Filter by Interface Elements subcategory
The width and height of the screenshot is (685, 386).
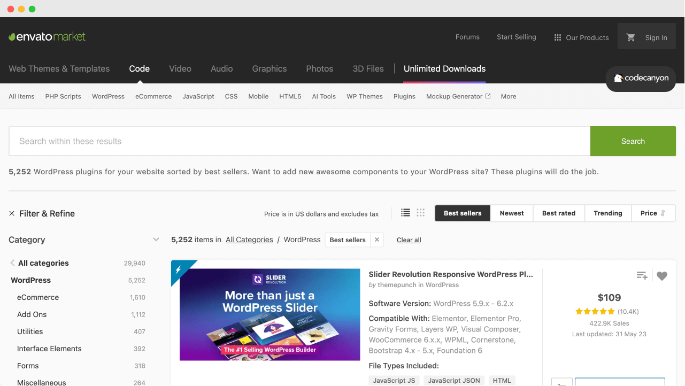click(x=49, y=349)
